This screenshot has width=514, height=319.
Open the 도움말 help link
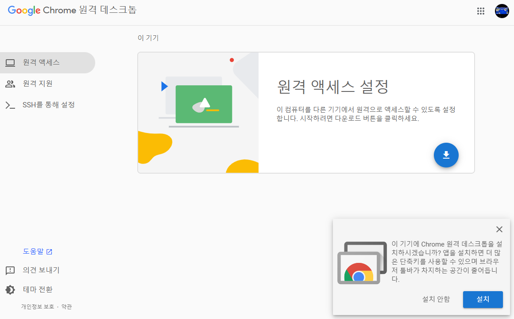(x=35, y=251)
